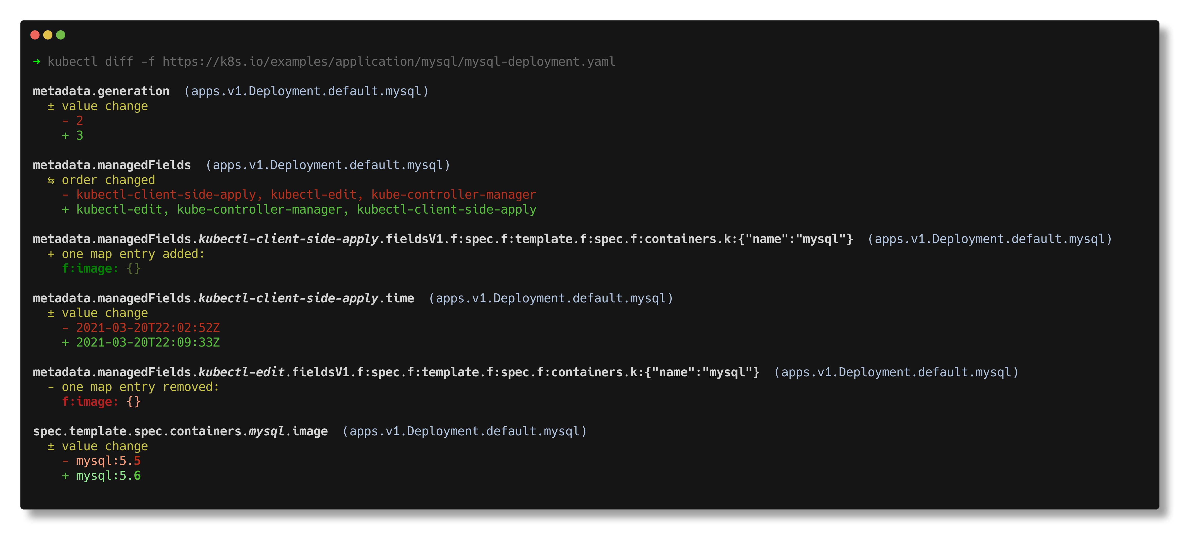This screenshot has width=1188, height=538.
Task: Click the yellow minimize window button
Action: [48, 35]
